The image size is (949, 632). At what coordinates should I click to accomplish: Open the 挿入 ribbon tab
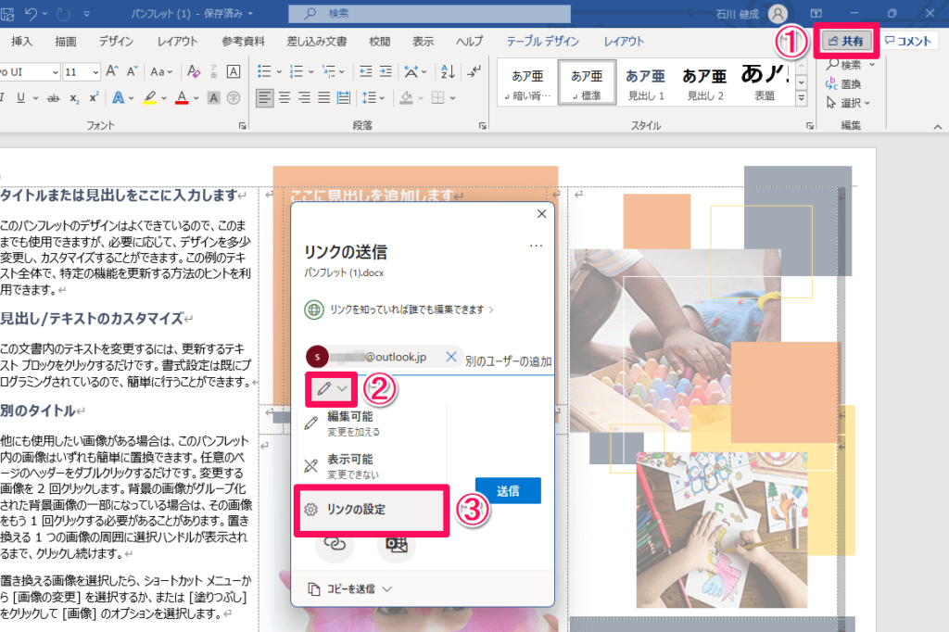click(22, 41)
